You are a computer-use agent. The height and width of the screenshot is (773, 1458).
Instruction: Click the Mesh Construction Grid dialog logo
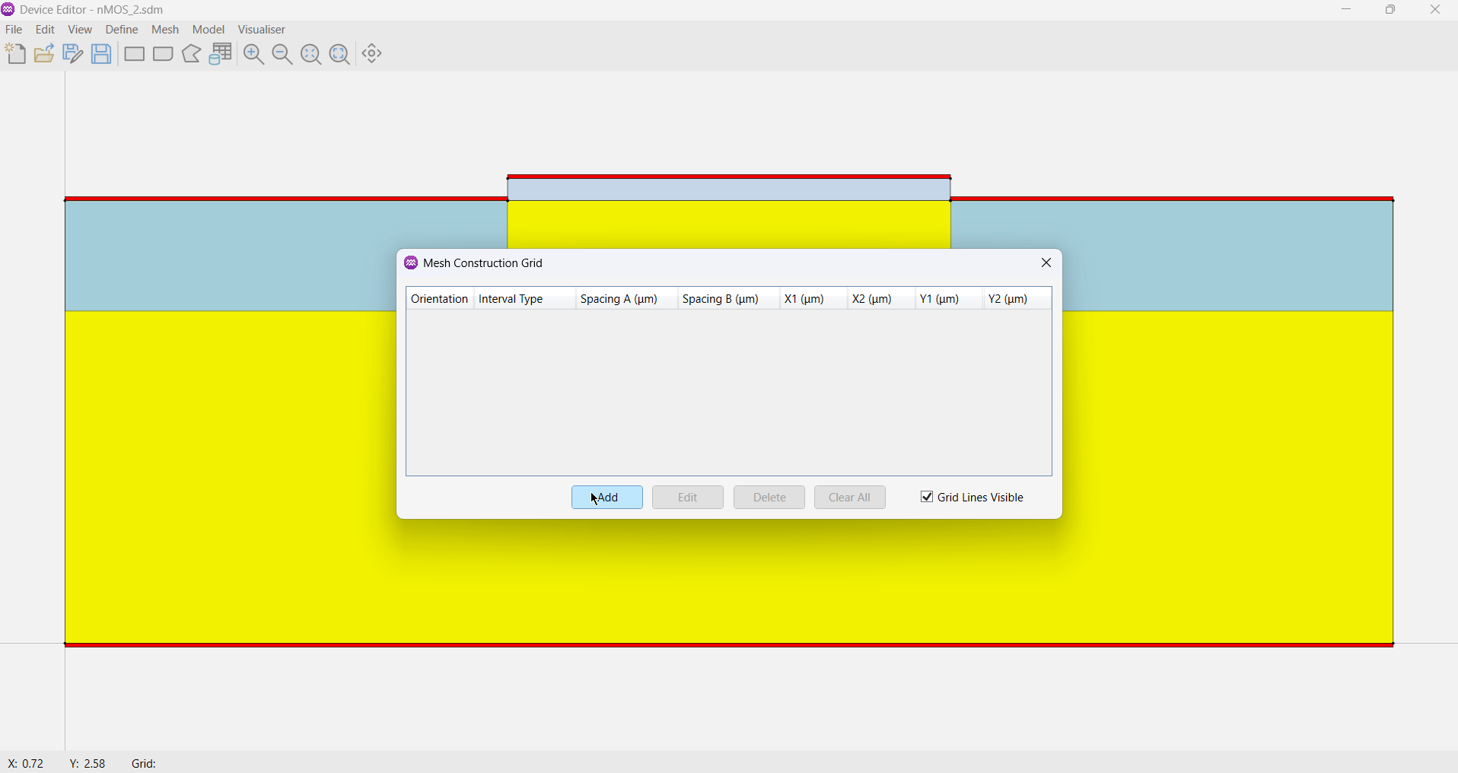(x=411, y=263)
